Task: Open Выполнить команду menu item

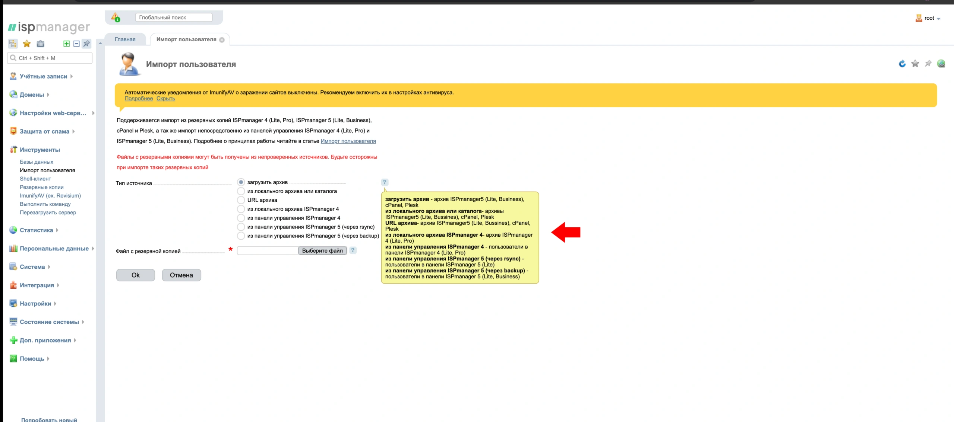Action: (45, 204)
